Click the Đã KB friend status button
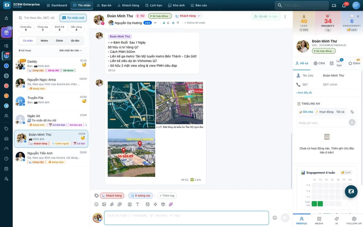363x227 pixels. point(266,17)
